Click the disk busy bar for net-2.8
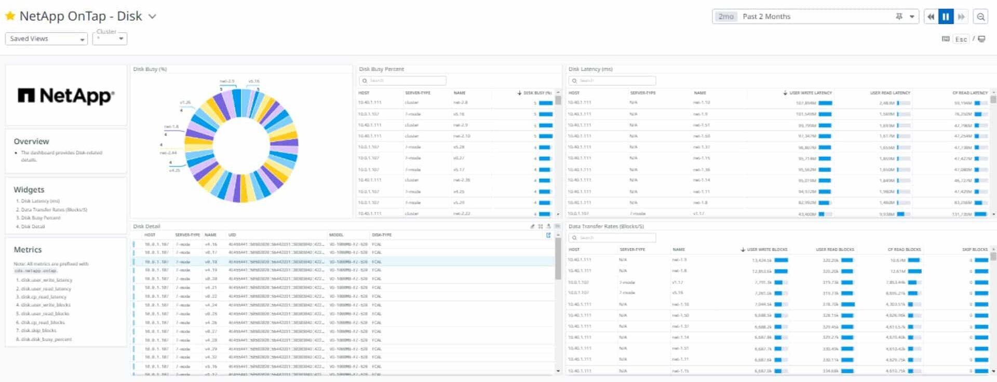 pyautogui.click(x=546, y=103)
